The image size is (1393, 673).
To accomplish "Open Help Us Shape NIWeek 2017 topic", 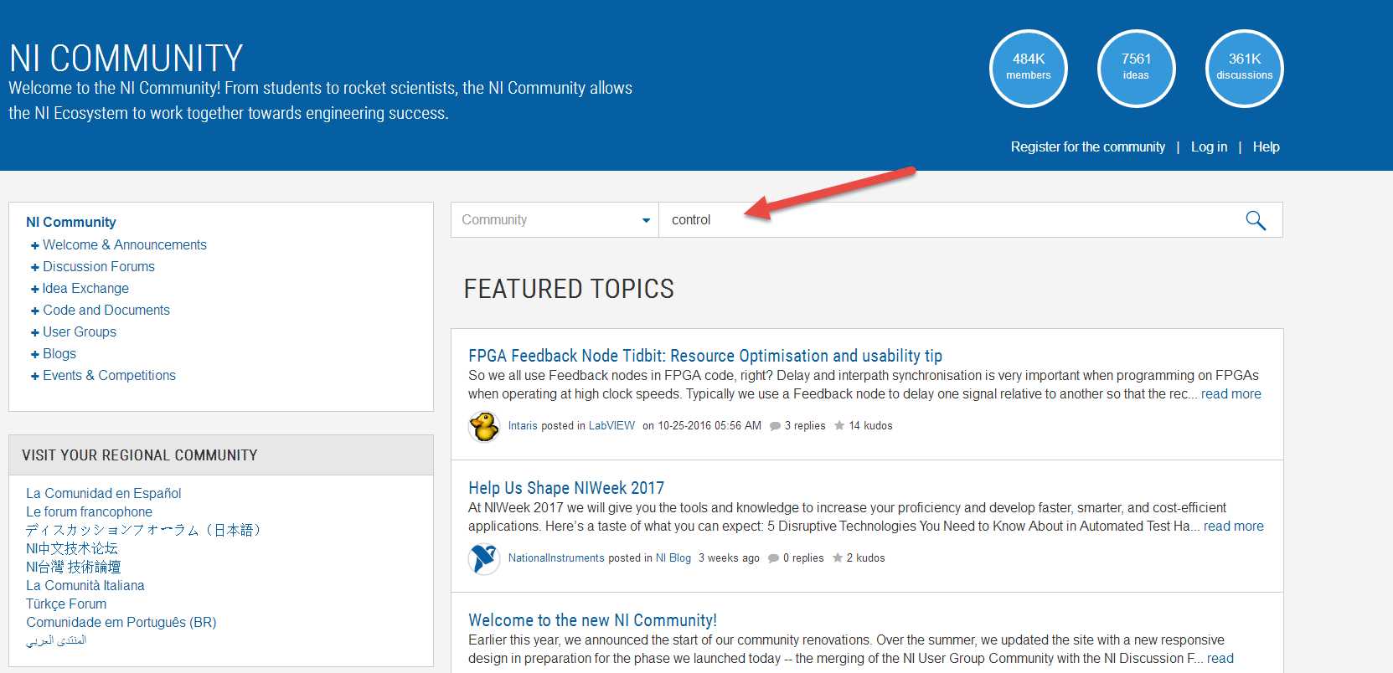I will tap(566, 487).
